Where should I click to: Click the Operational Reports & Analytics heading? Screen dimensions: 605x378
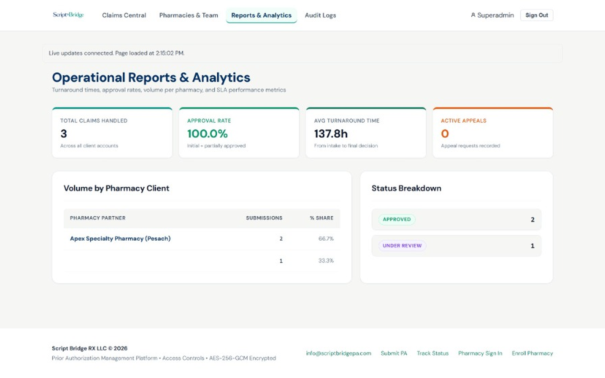(151, 78)
